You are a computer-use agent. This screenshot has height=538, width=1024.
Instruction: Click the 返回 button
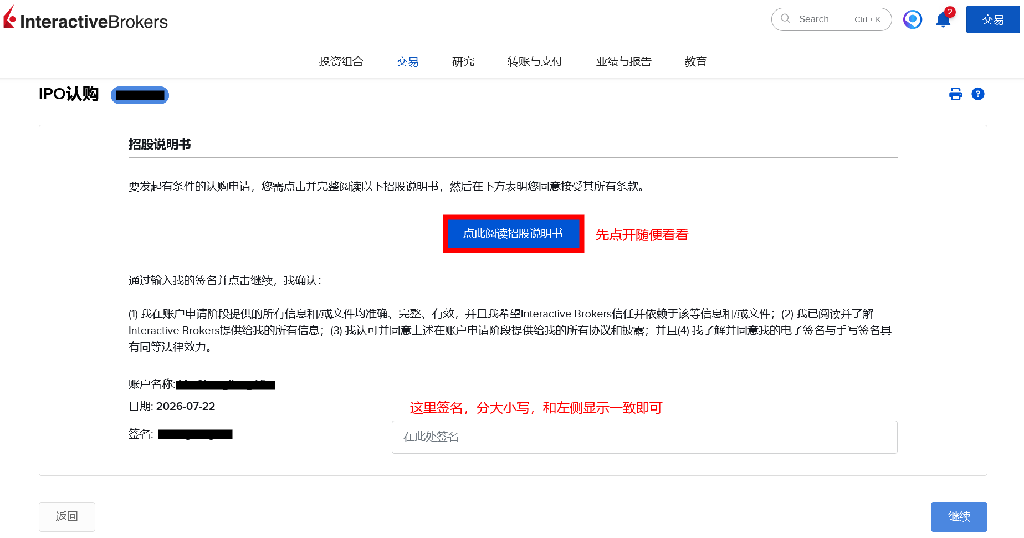tap(67, 517)
